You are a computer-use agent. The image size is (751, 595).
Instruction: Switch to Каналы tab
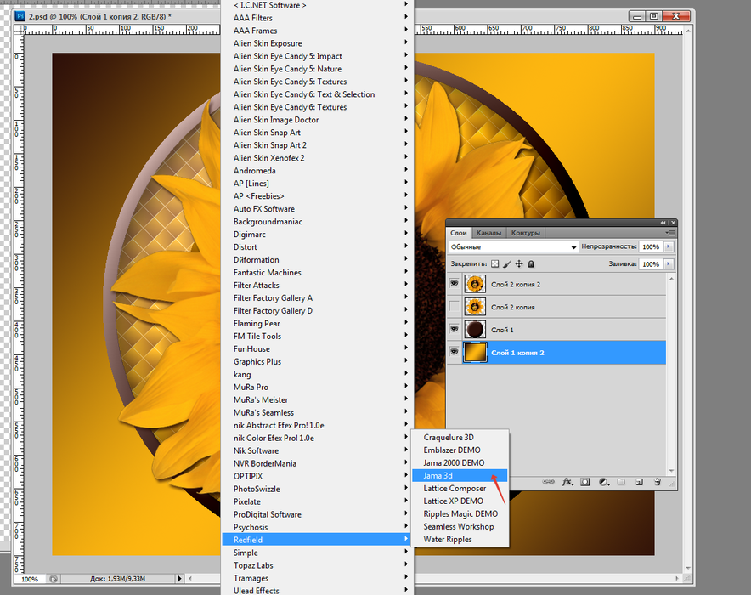488,233
